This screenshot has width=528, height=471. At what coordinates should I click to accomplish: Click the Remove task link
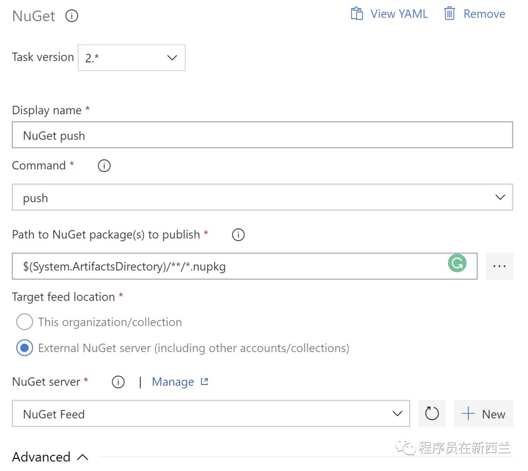click(x=484, y=14)
